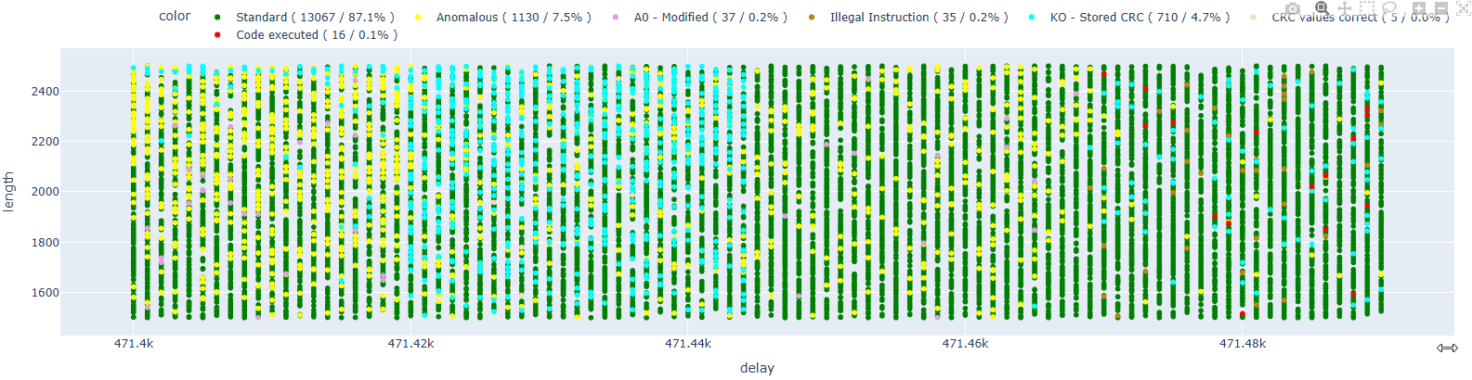Screen dimensions: 1472x380
Task: Pick the Lasso Select tool
Action: (x=1390, y=8)
